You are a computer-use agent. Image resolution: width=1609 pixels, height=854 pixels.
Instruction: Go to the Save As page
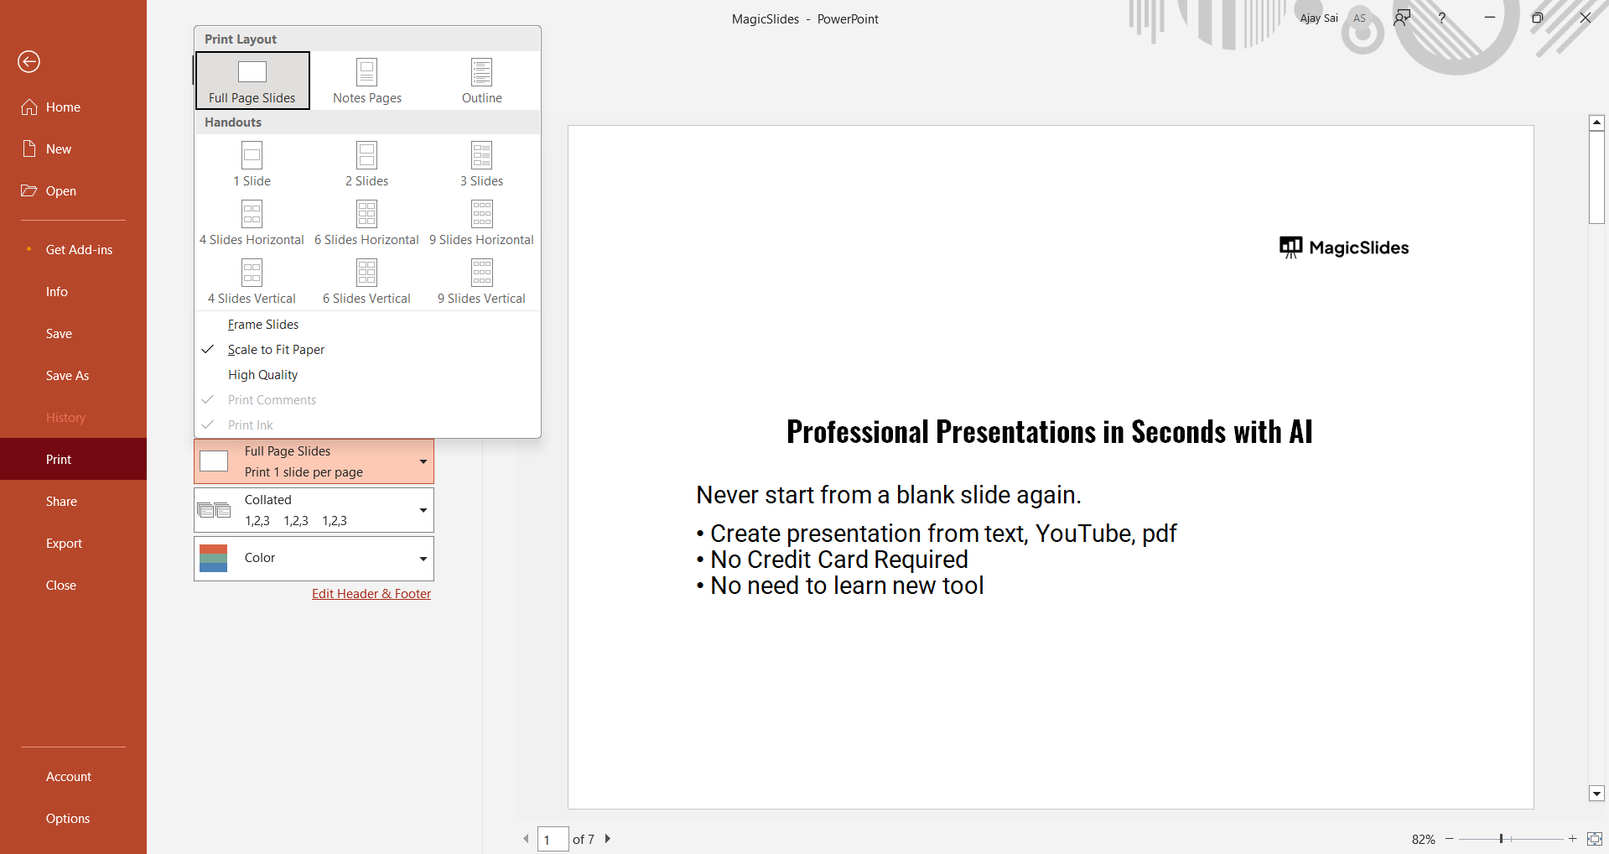click(67, 376)
